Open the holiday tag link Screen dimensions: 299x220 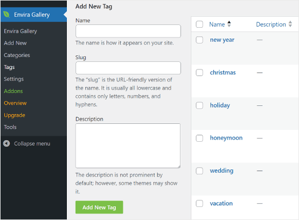220,105
